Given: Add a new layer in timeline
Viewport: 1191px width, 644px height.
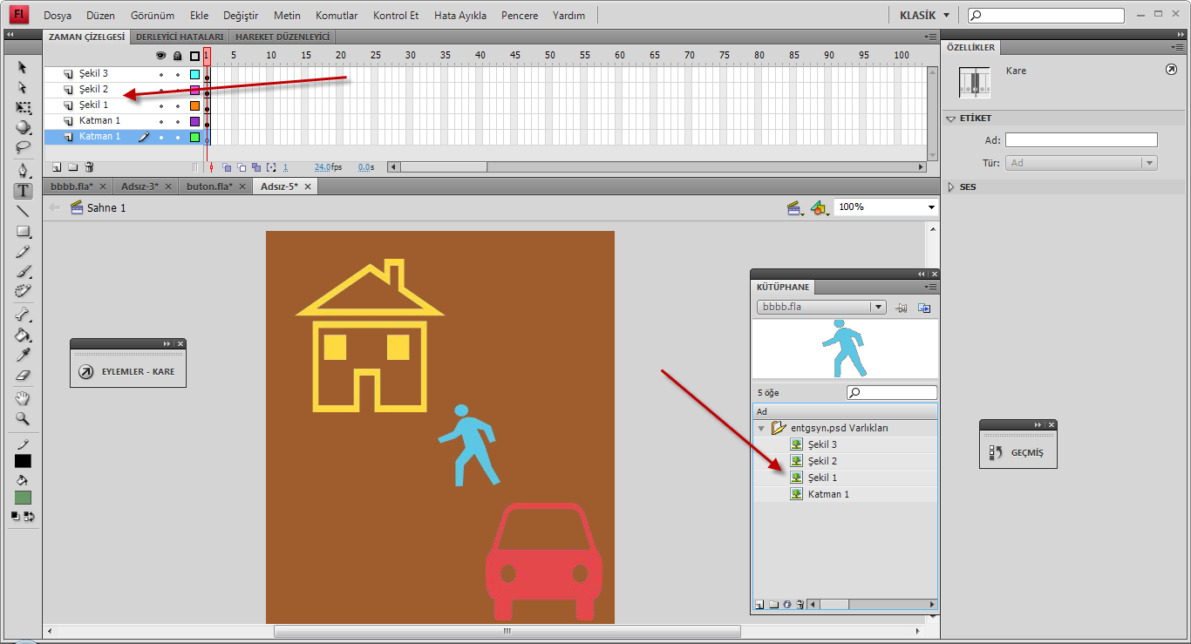Looking at the screenshot, I should click(x=57, y=166).
